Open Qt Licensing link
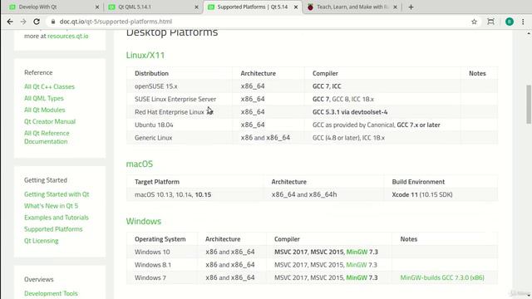This screenshot has width=532, height=299. pyautogui.click(x=41, y=241)
